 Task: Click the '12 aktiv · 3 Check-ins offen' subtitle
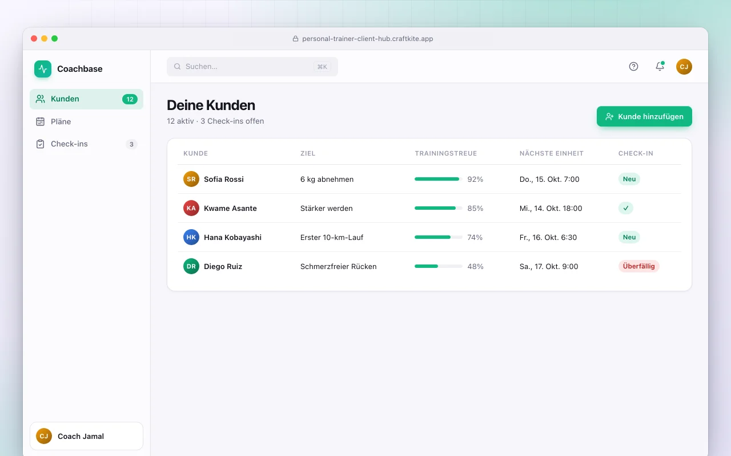(215, 121)
